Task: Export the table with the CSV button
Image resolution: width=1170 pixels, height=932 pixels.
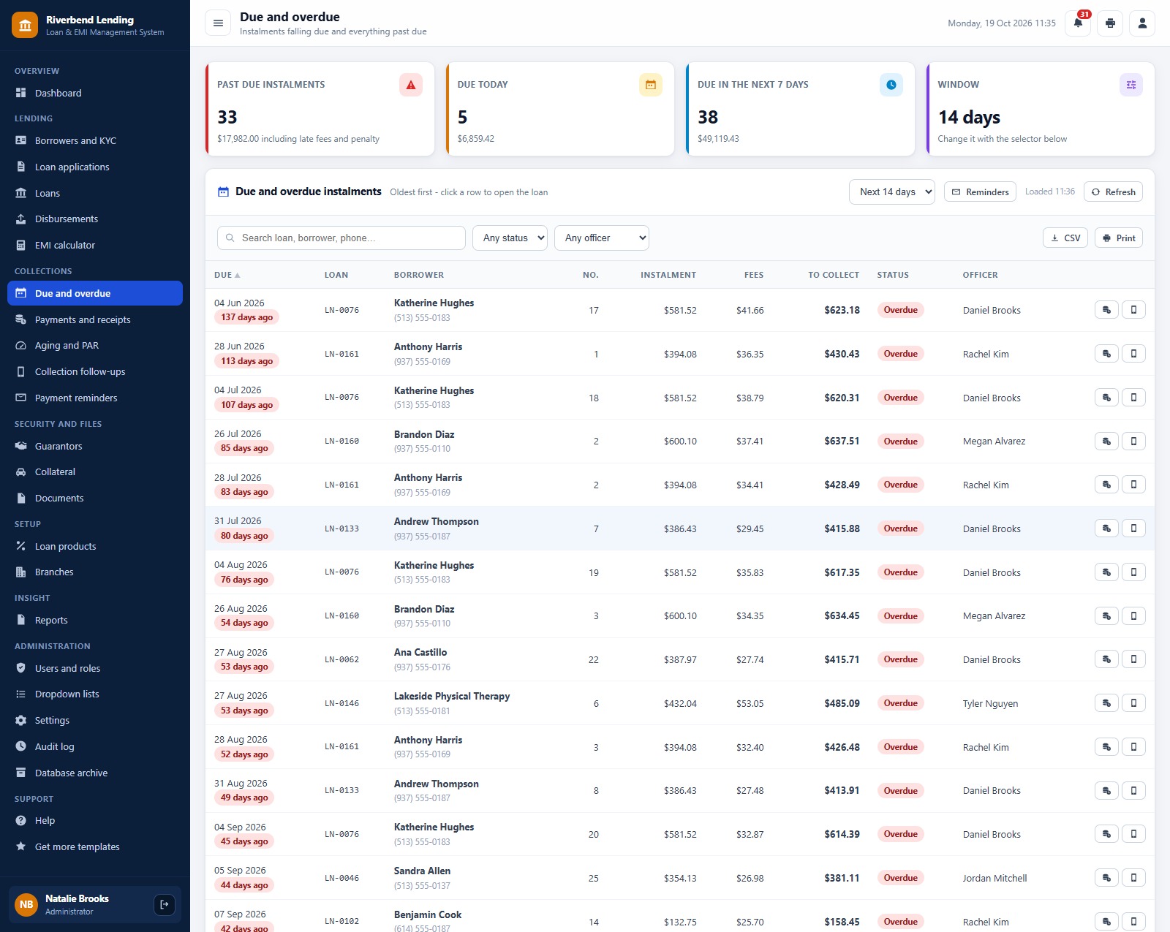Action: click(x=1065, y=238)
